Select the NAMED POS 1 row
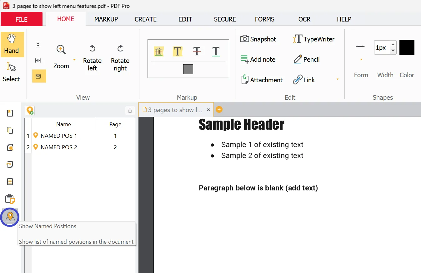The height and width of the screenshot is (273, 421). [80, 136]
